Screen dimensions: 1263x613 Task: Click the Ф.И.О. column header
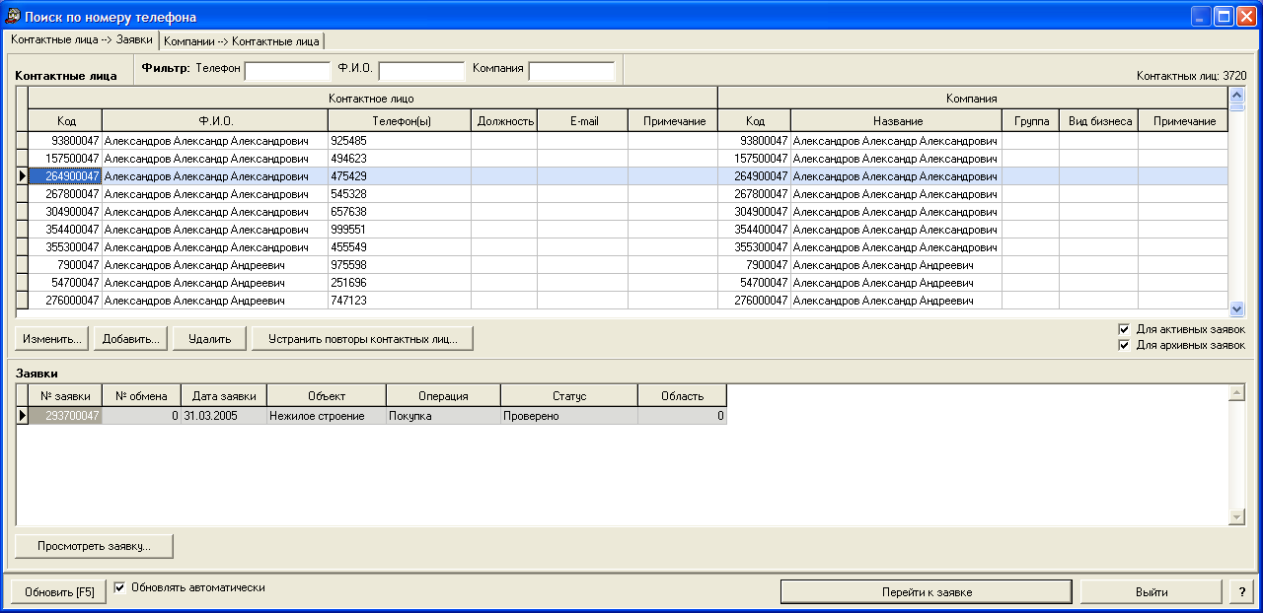point(215,121)
